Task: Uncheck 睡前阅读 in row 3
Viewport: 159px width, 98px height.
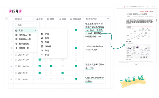Action: pos(76,48)
